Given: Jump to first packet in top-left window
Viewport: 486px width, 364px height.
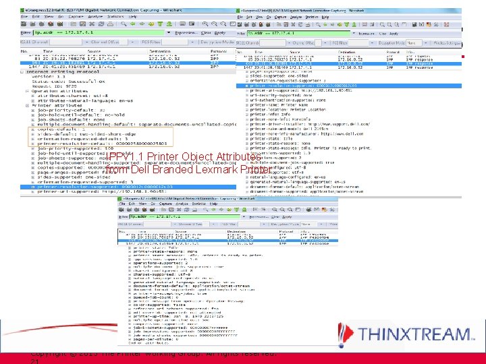Looking at the screenshot, I should coord(160,24).
